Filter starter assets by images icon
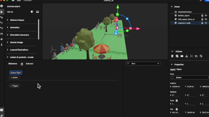Viewport: 209px width, 117px height. tap(38, 12)
